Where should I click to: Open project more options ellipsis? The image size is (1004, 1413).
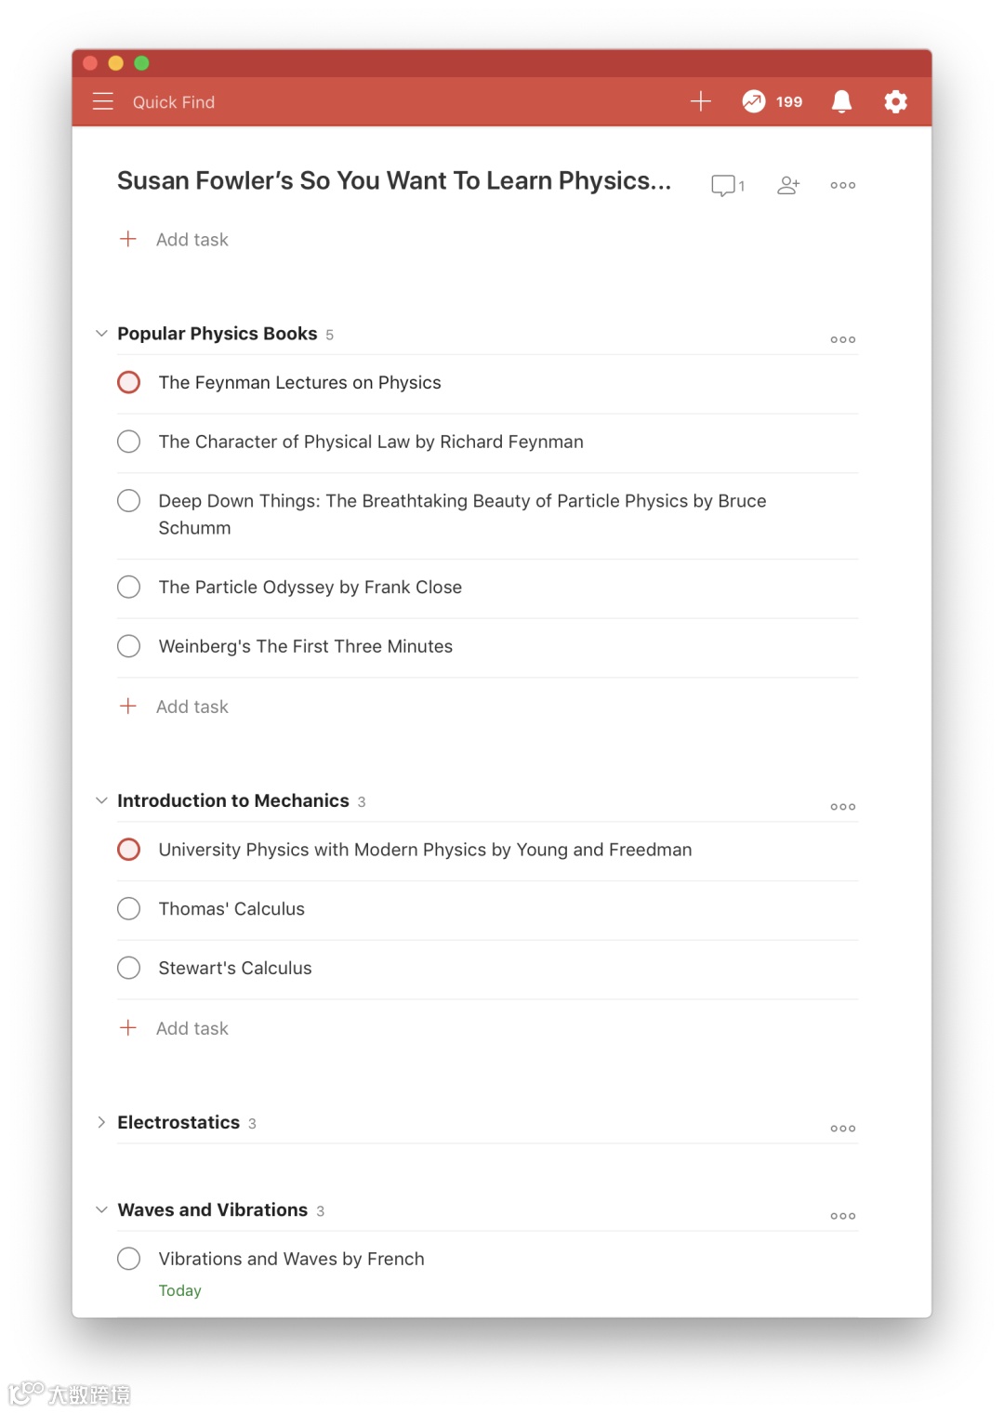pyautogui.click(x=843, y=185)
